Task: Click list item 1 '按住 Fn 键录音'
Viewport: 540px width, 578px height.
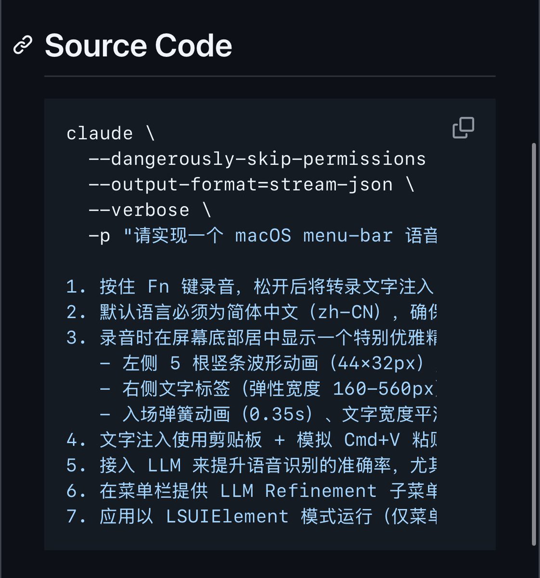Action: click(250, 287)
